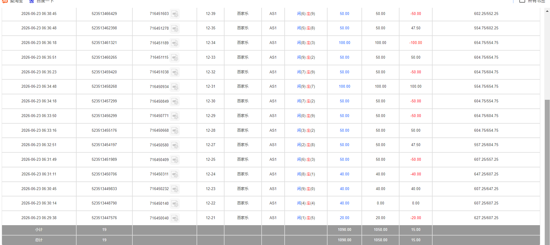Click win value 47.50 in row 12-27
The image size is (550, 245).
[x=416, y=145]
